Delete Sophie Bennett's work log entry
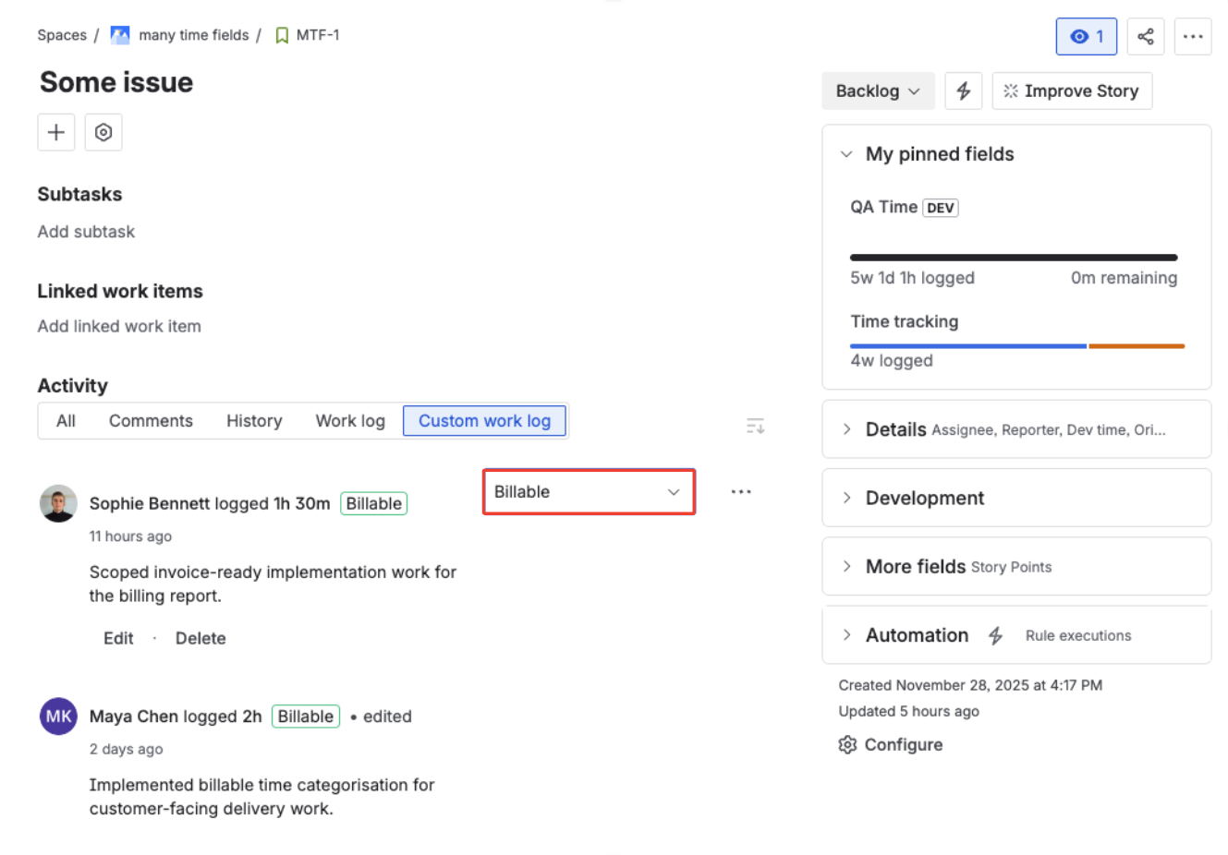The width and height of the screenshot is (1228, 855). click(x=201, y=637)
